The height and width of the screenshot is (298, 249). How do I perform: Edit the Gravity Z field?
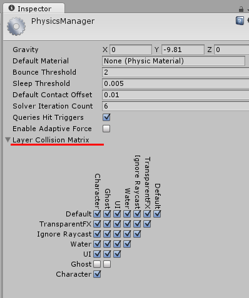click(x=231, y=50)
